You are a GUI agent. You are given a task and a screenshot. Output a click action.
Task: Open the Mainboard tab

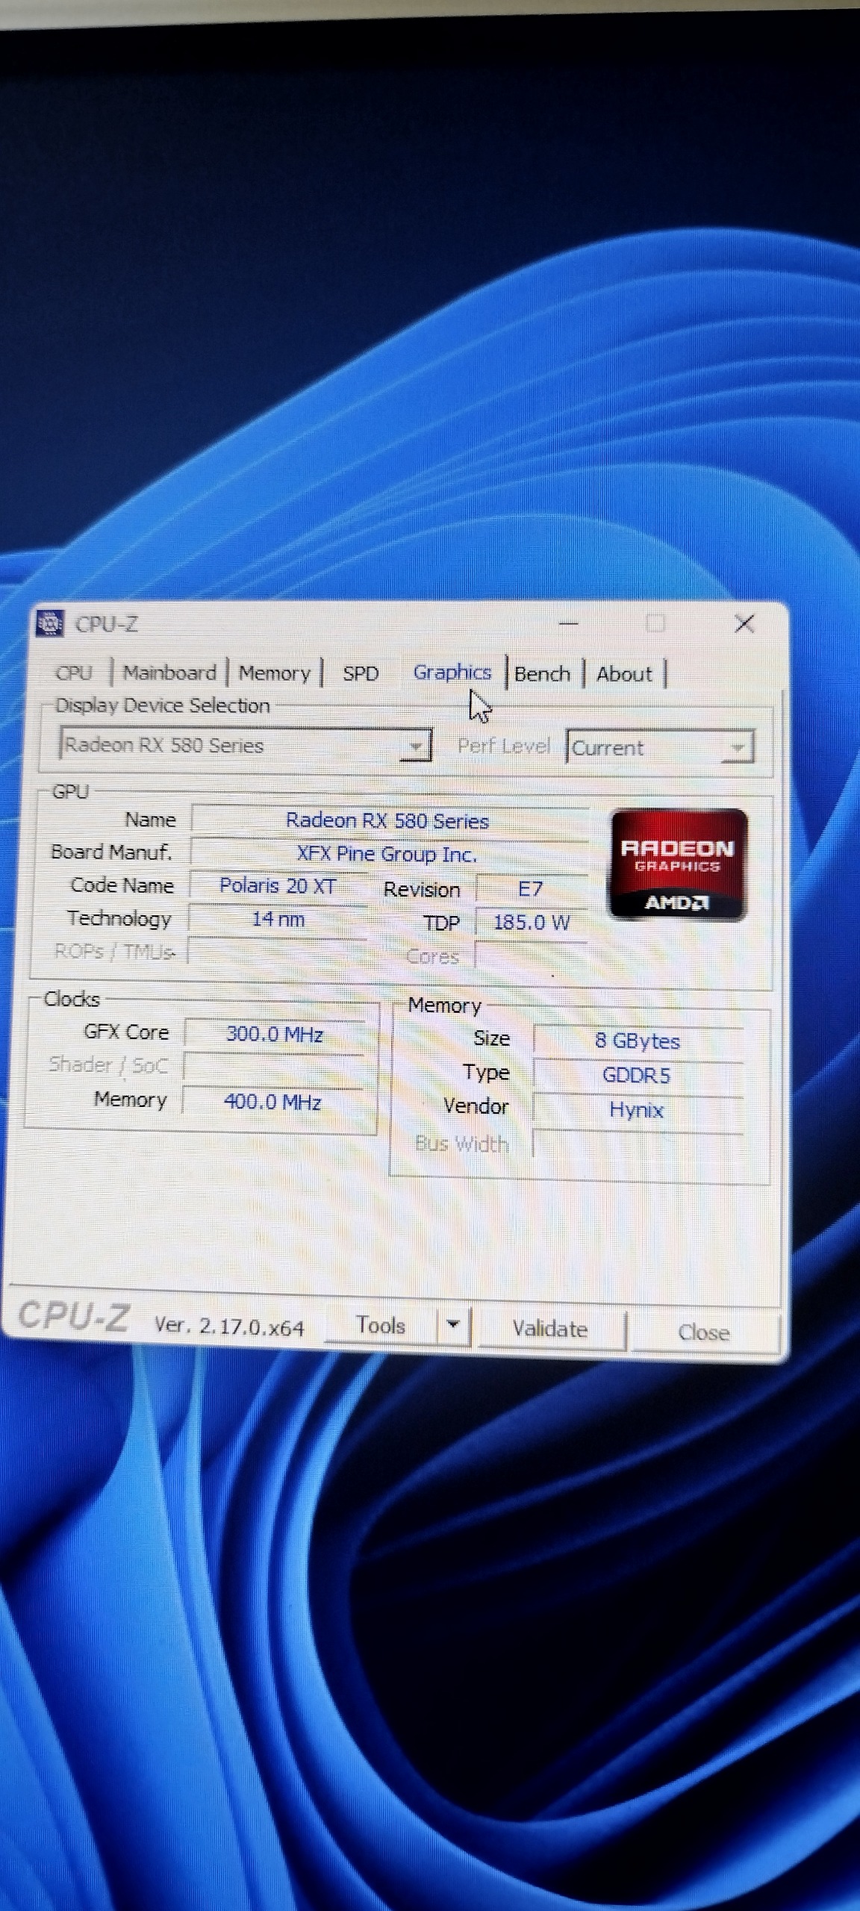pos(169,673)
